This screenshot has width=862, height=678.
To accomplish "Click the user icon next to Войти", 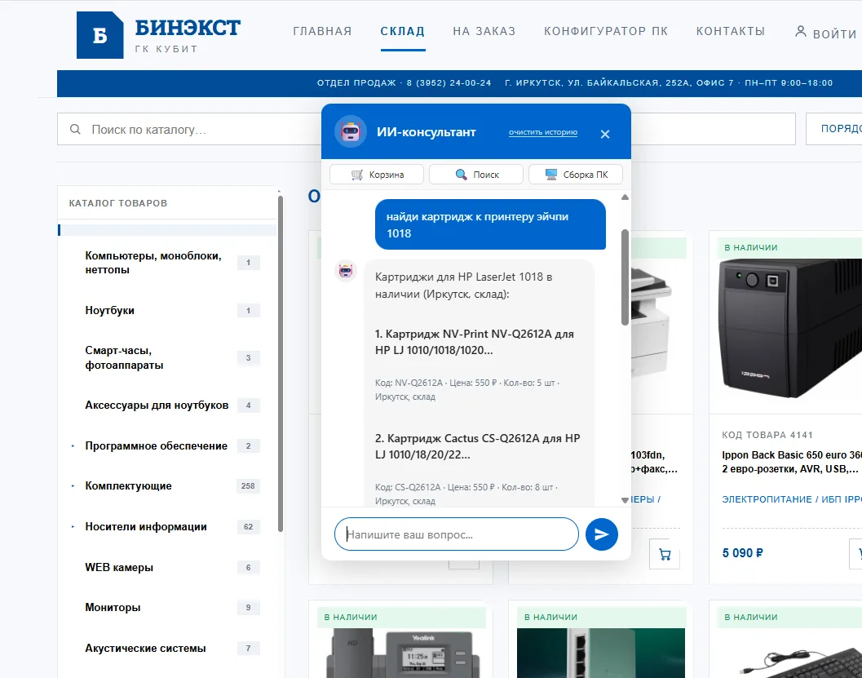I will pyautogui.click(x=801, y=32).
